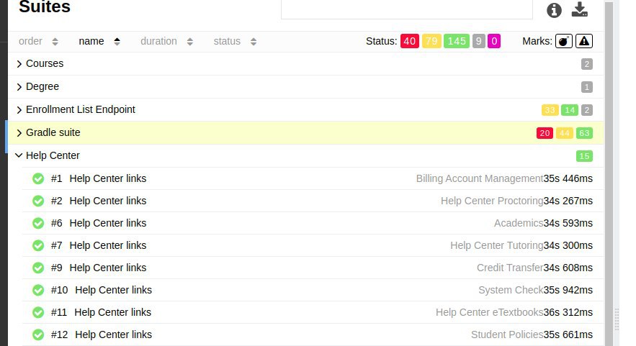Open test #12 Help Center links
Screen dimensions: 636x346
click(x=313, y=334)
